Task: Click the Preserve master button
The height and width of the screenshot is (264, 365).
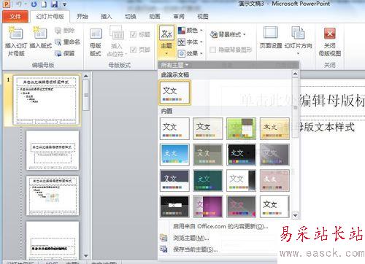Action: pyautogui.click(x=65, y=53)
